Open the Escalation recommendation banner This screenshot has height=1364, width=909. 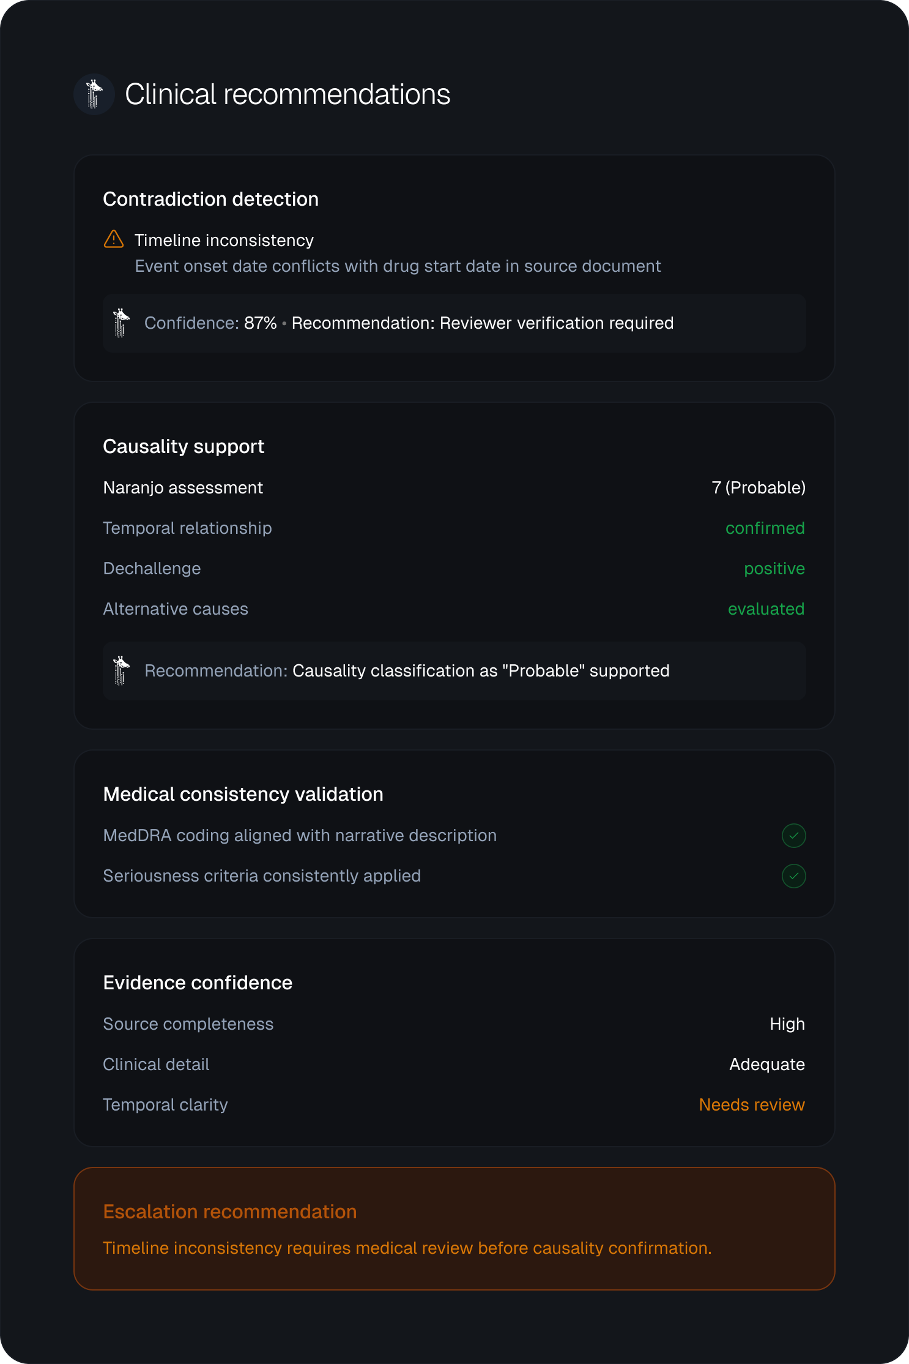click(454, 1229)
